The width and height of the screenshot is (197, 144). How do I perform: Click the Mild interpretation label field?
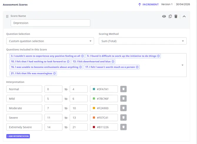click(24, 99)
